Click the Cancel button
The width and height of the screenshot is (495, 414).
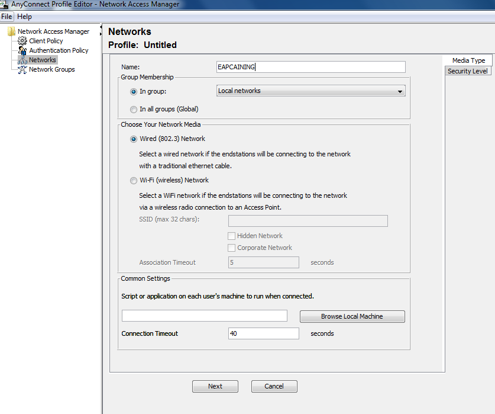(x=274, y=386)
